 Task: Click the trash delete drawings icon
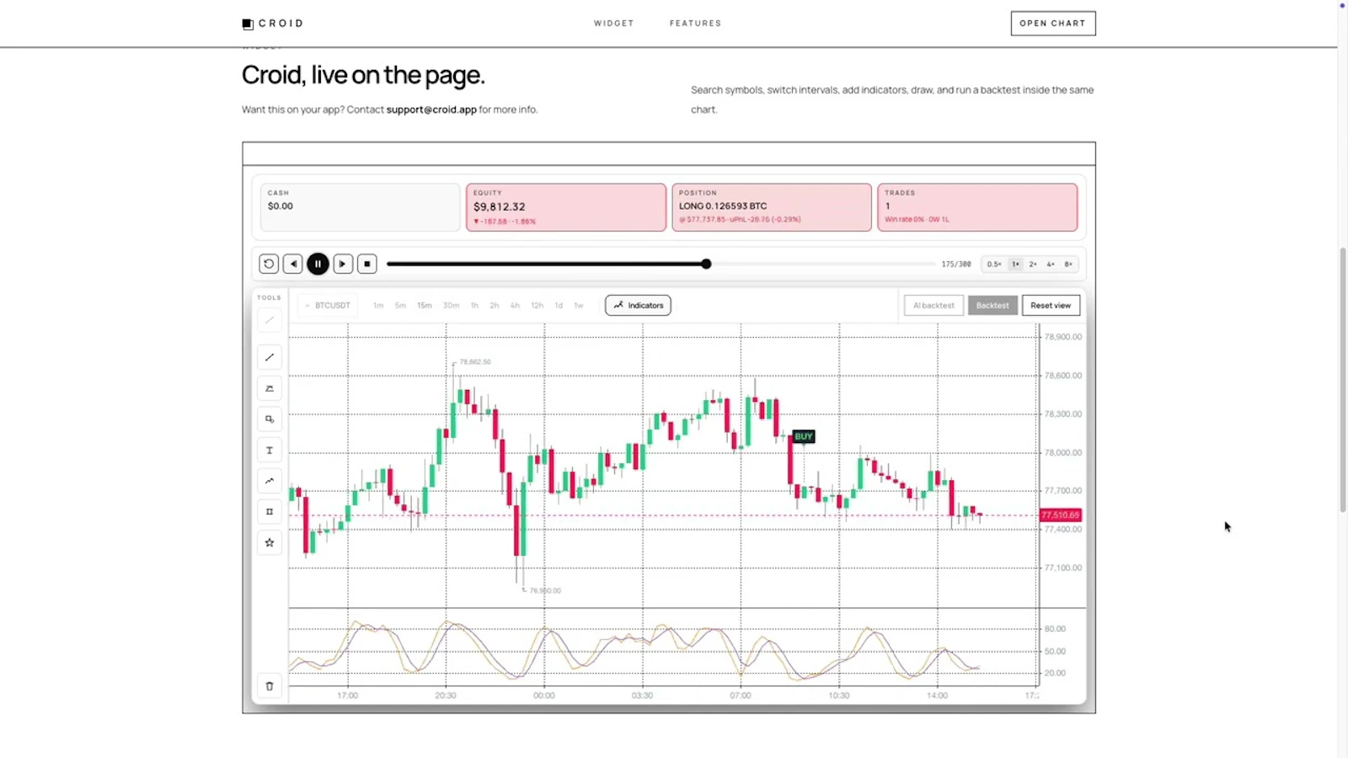point(270,686)
